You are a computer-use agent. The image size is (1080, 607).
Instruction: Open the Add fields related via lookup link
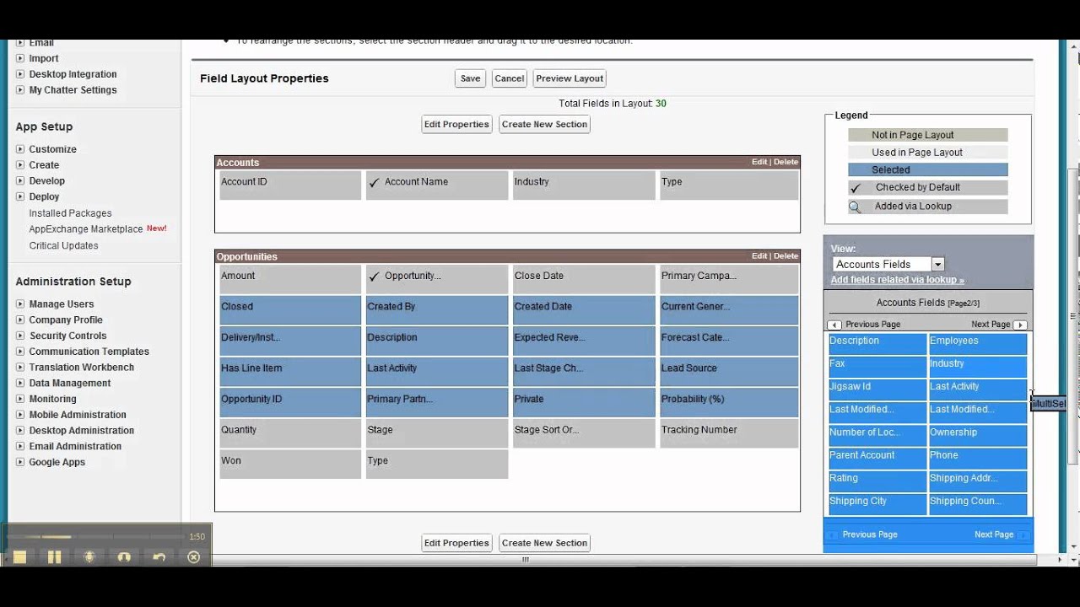coord(897,280)
